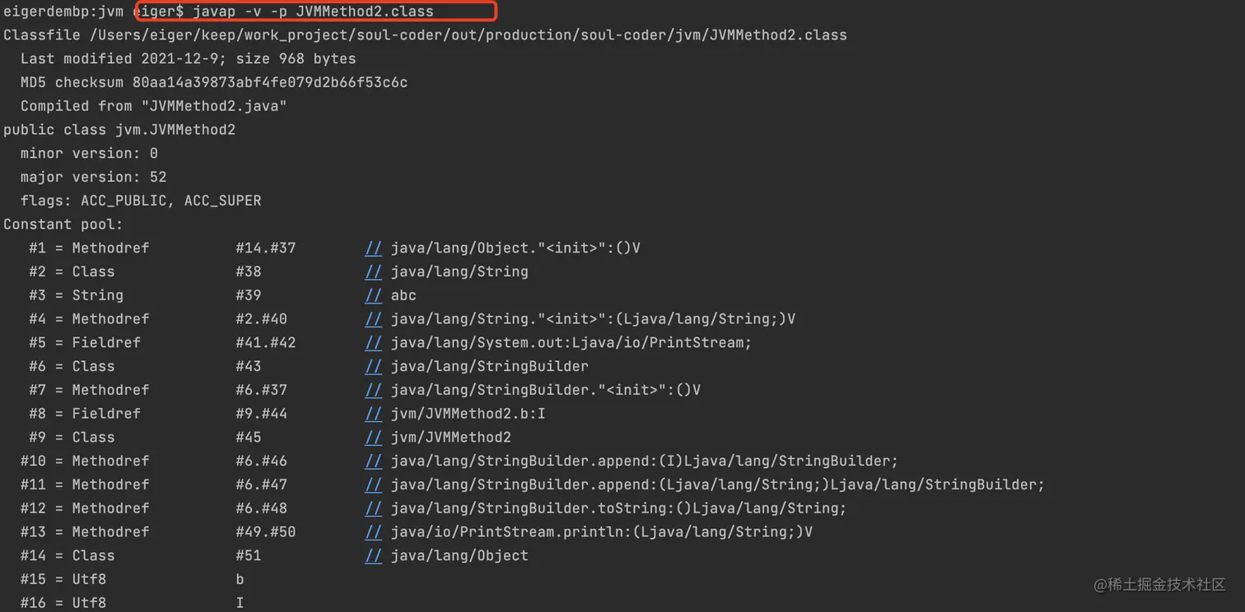Click the javap -v -p JVMMethod2.class command
Screen dimensions: 1245x612
click(x=313, y=12)
